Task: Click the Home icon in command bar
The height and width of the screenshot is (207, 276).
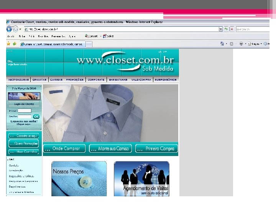Action: tap(222, 44)
